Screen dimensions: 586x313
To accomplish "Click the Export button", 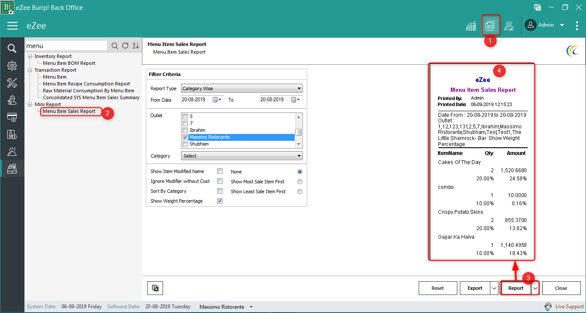I will (475, 288).
